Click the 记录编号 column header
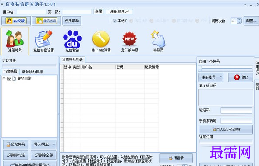 [152, 67]
